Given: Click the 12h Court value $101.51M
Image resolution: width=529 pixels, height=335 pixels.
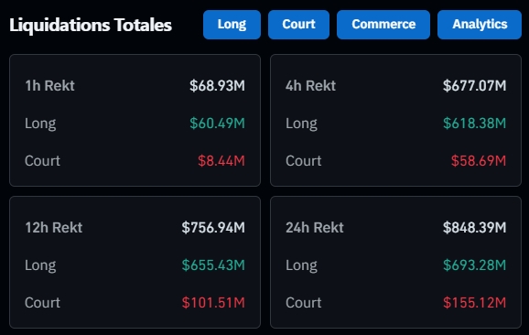Looking at the screenshot, I should [x=213, y=303].
